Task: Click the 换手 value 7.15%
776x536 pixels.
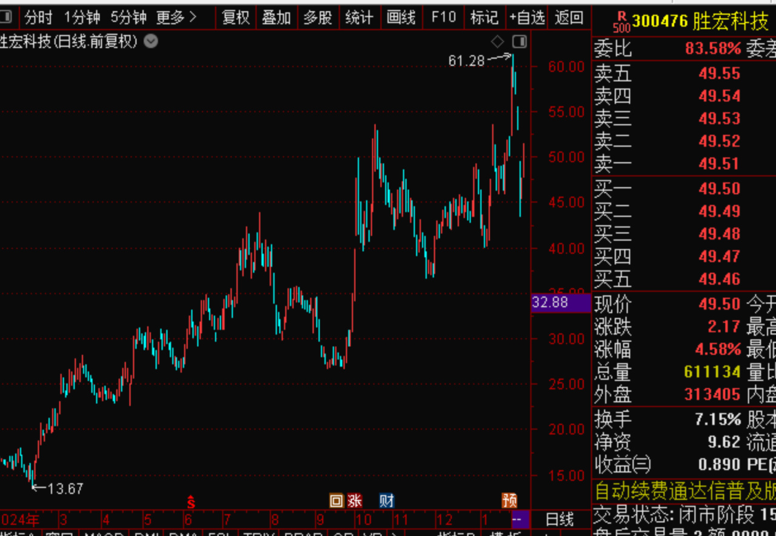Action: click(x=717, y=419)
